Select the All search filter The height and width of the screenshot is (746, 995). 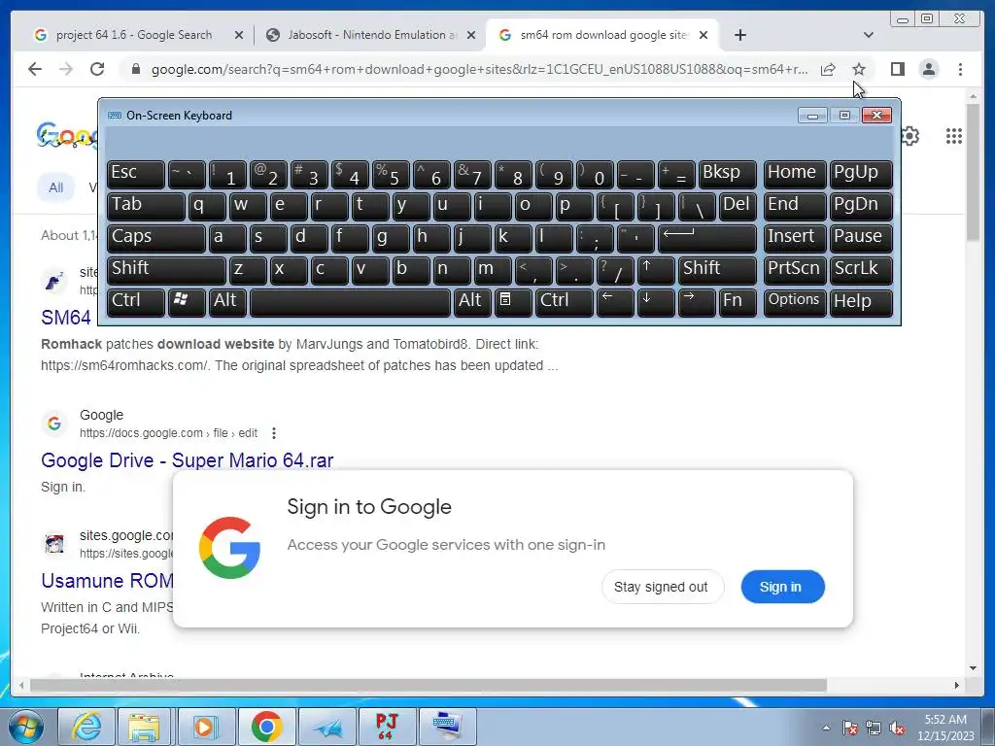(x=55, y=187)
